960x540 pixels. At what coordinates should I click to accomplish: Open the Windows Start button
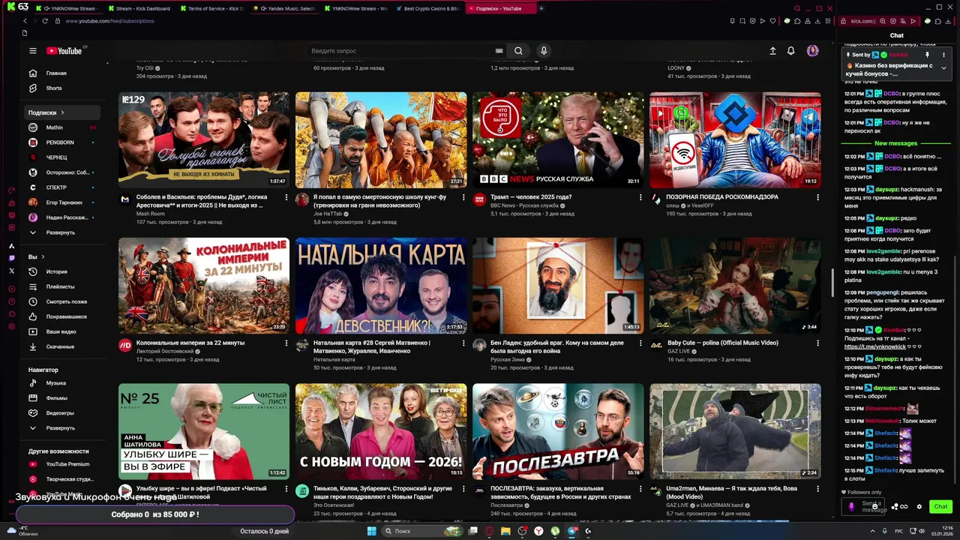[x=370, y=531]
